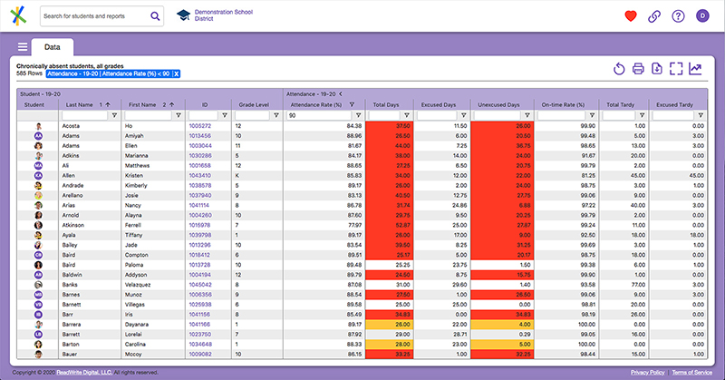Open the Privacy Policy link
Screen dimensions: 725x380
[x=647, y=373]
